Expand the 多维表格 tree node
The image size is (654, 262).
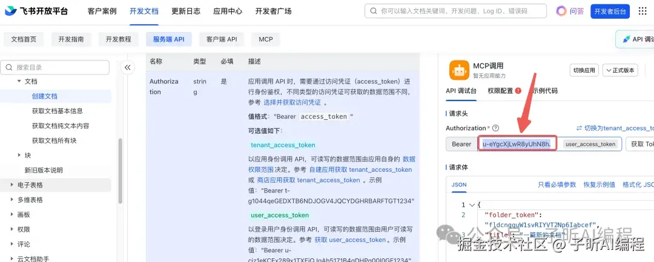click(x=12, y=200)
